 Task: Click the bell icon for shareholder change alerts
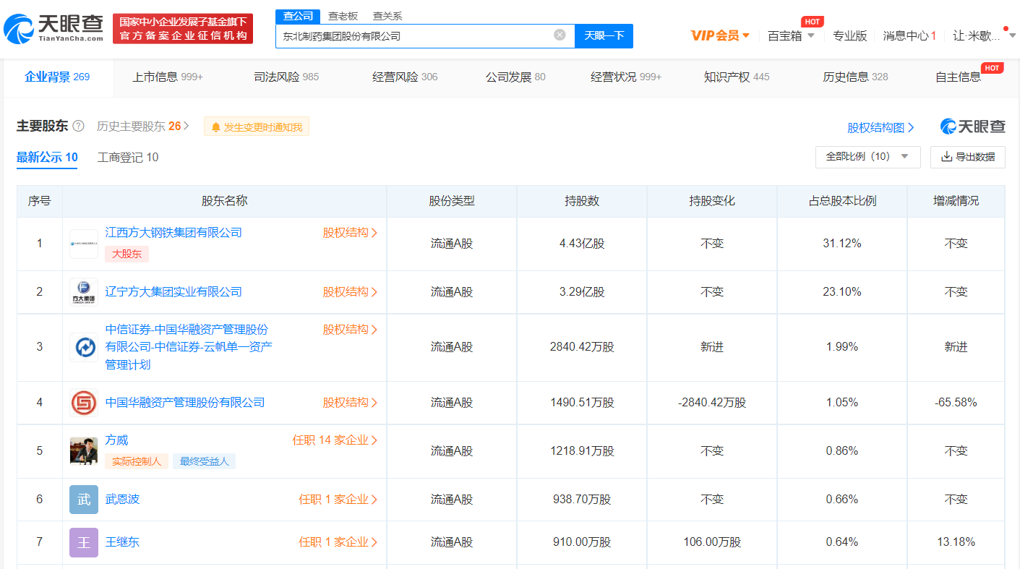click(x=217, y=126)
